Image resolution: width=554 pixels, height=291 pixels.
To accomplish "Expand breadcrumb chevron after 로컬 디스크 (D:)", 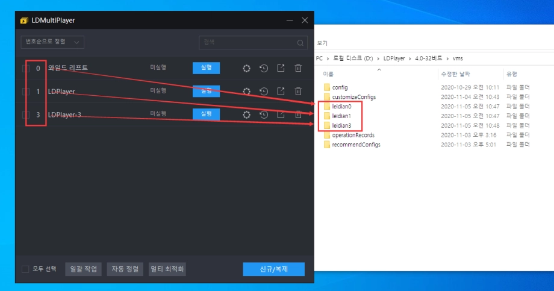I will click(x=378, y=58).
